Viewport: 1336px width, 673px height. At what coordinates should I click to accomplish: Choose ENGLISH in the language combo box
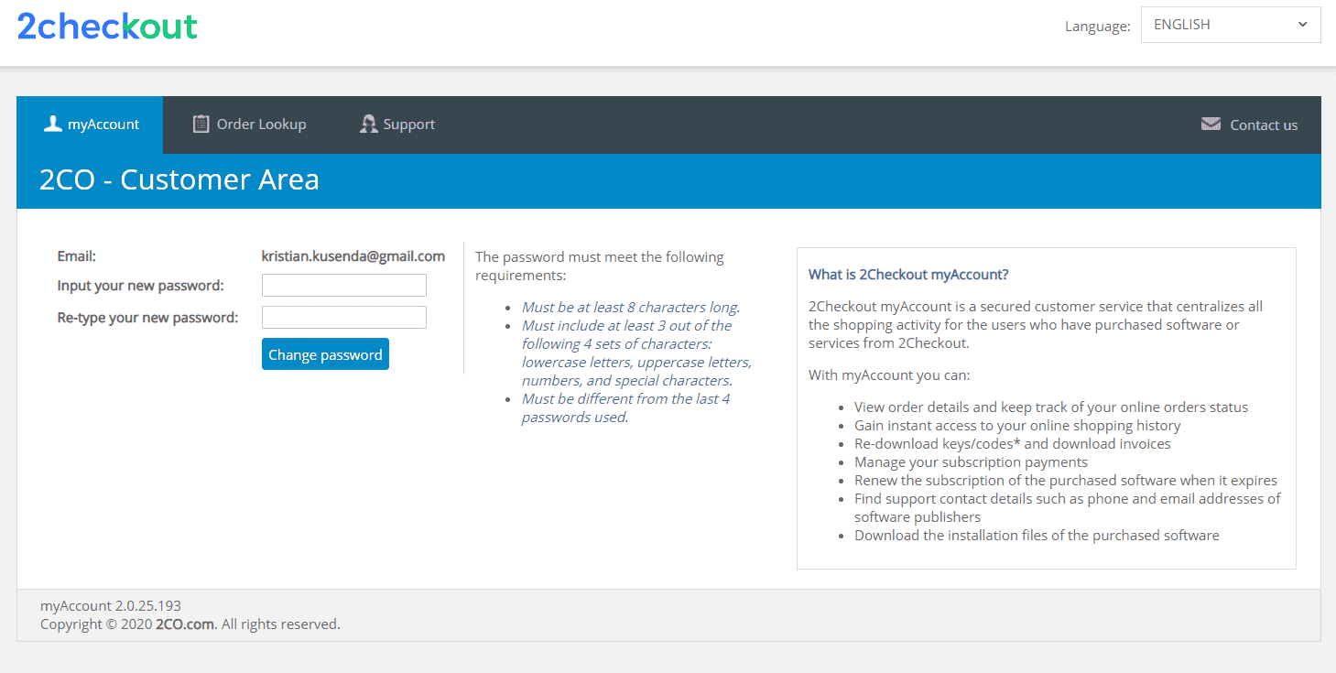[1230, 25]
